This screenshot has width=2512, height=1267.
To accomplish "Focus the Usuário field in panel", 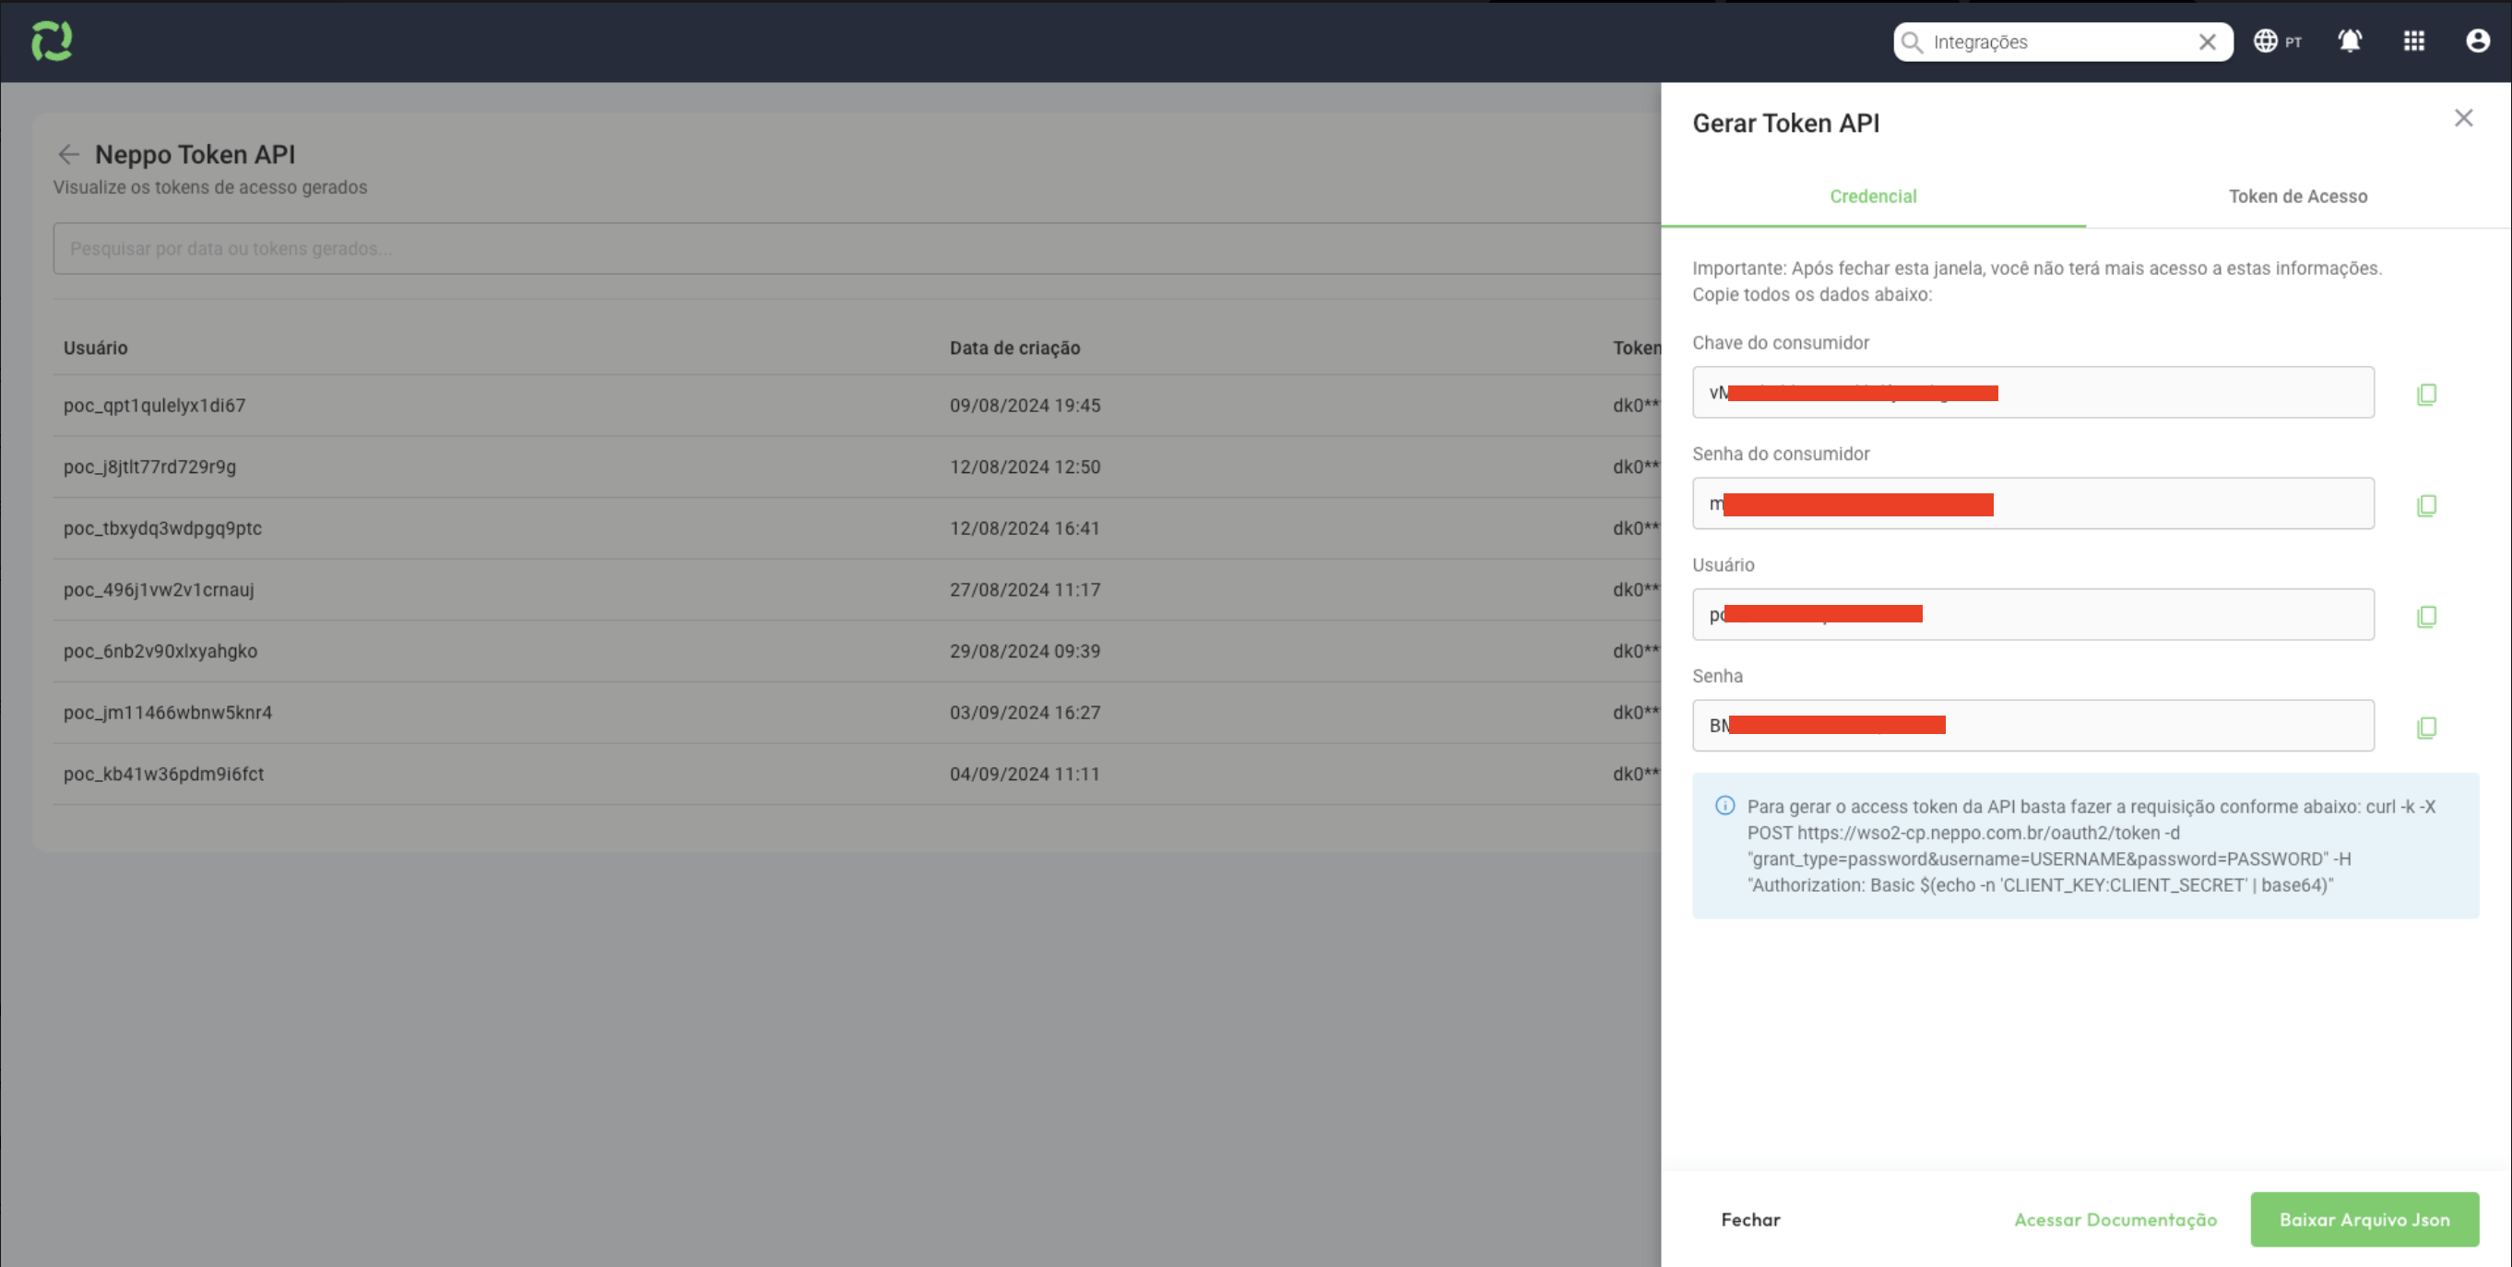I will tap(2033, 614).
